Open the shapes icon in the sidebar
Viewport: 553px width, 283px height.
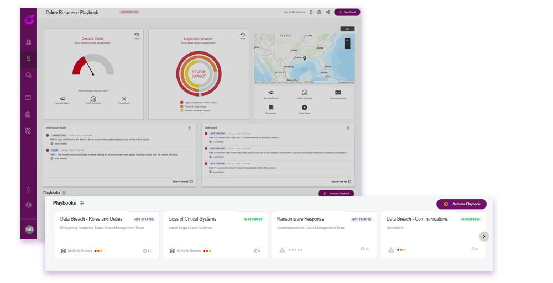click(28, 131)
